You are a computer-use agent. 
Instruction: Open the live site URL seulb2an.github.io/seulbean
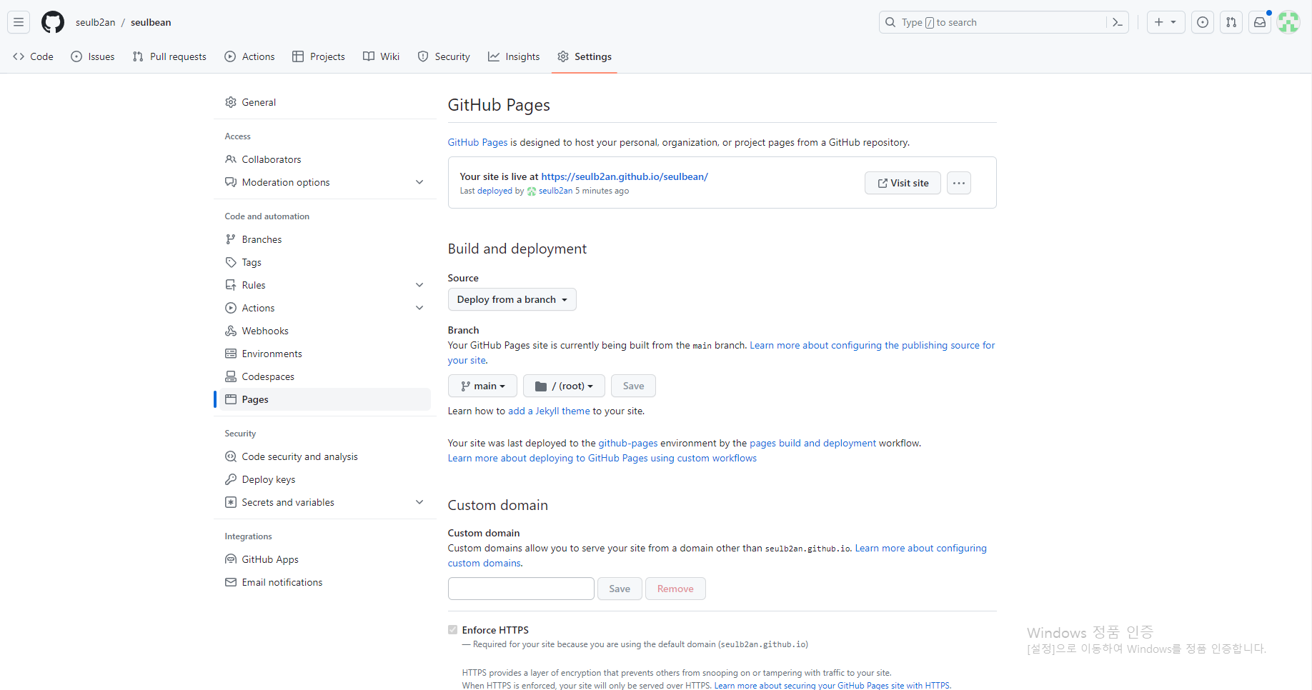click(x=625, y=176)
